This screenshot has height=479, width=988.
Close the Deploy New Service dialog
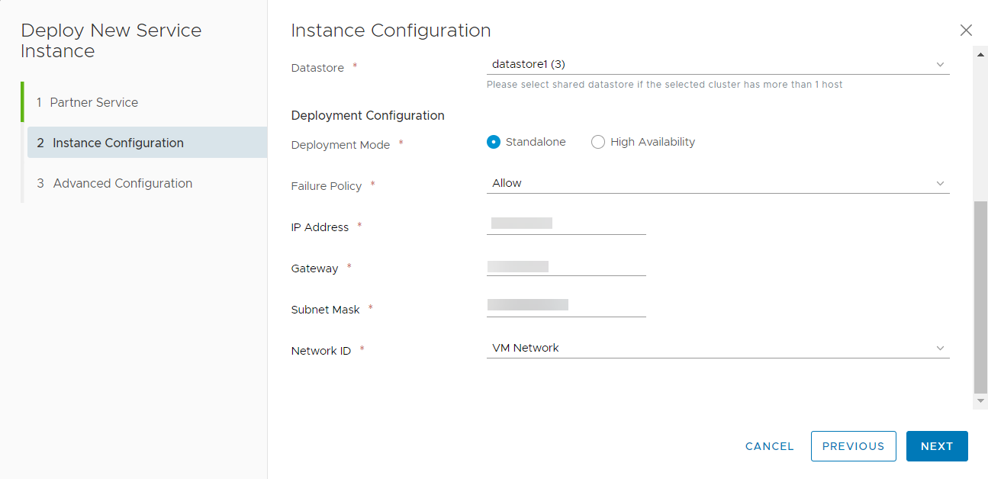tap(966, 31)
